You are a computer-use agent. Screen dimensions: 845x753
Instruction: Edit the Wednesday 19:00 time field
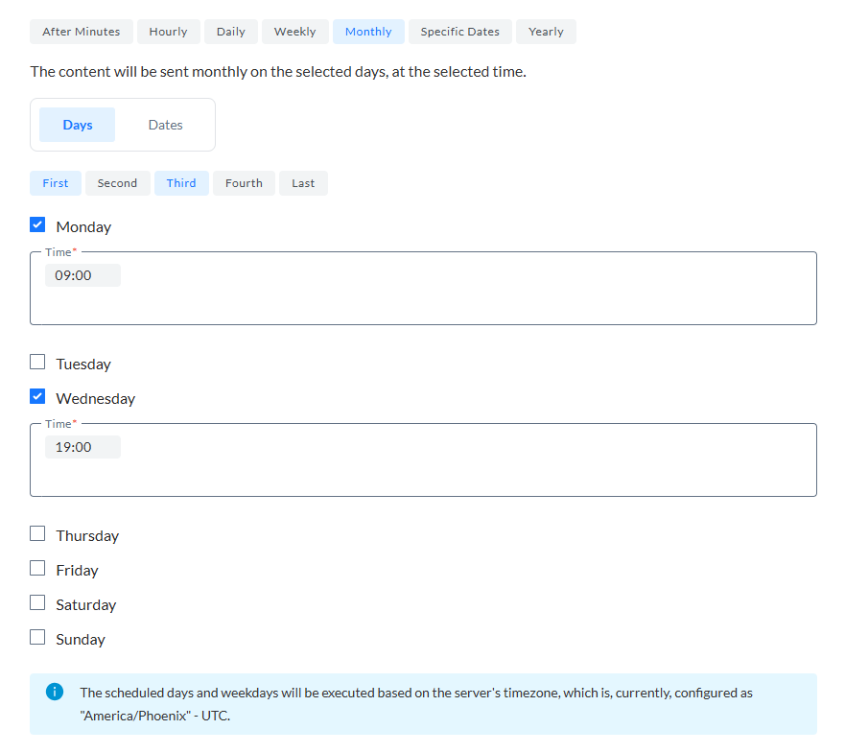(x=82, y=447)
